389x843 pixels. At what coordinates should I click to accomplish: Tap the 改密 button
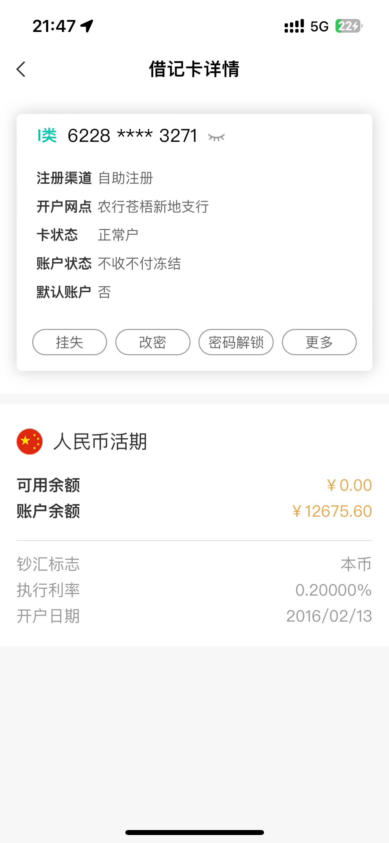pyautogui.click(x=153, y=342)
